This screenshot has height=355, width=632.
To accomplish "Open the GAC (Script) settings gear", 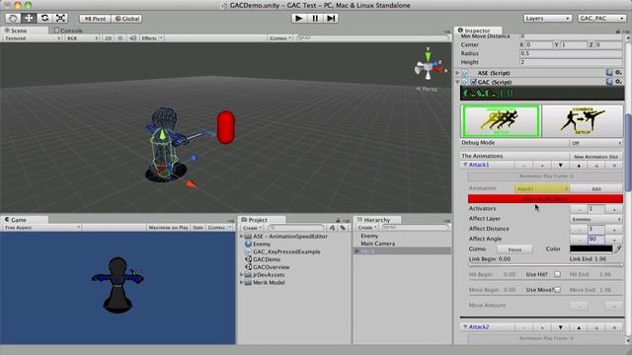I will click(x=619, y=82).
